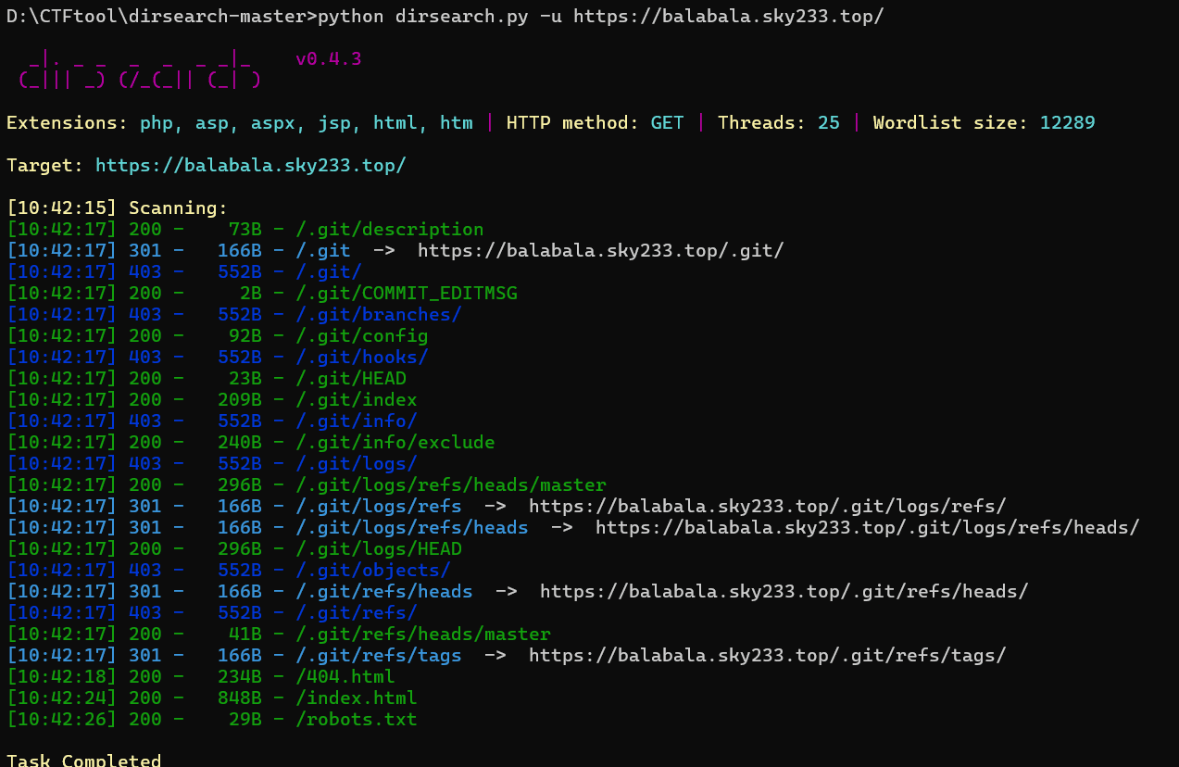Click the /.git/description path

390,229
